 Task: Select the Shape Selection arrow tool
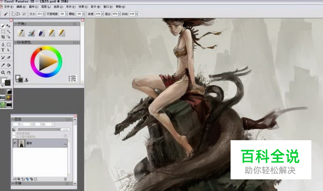(8, 50)
